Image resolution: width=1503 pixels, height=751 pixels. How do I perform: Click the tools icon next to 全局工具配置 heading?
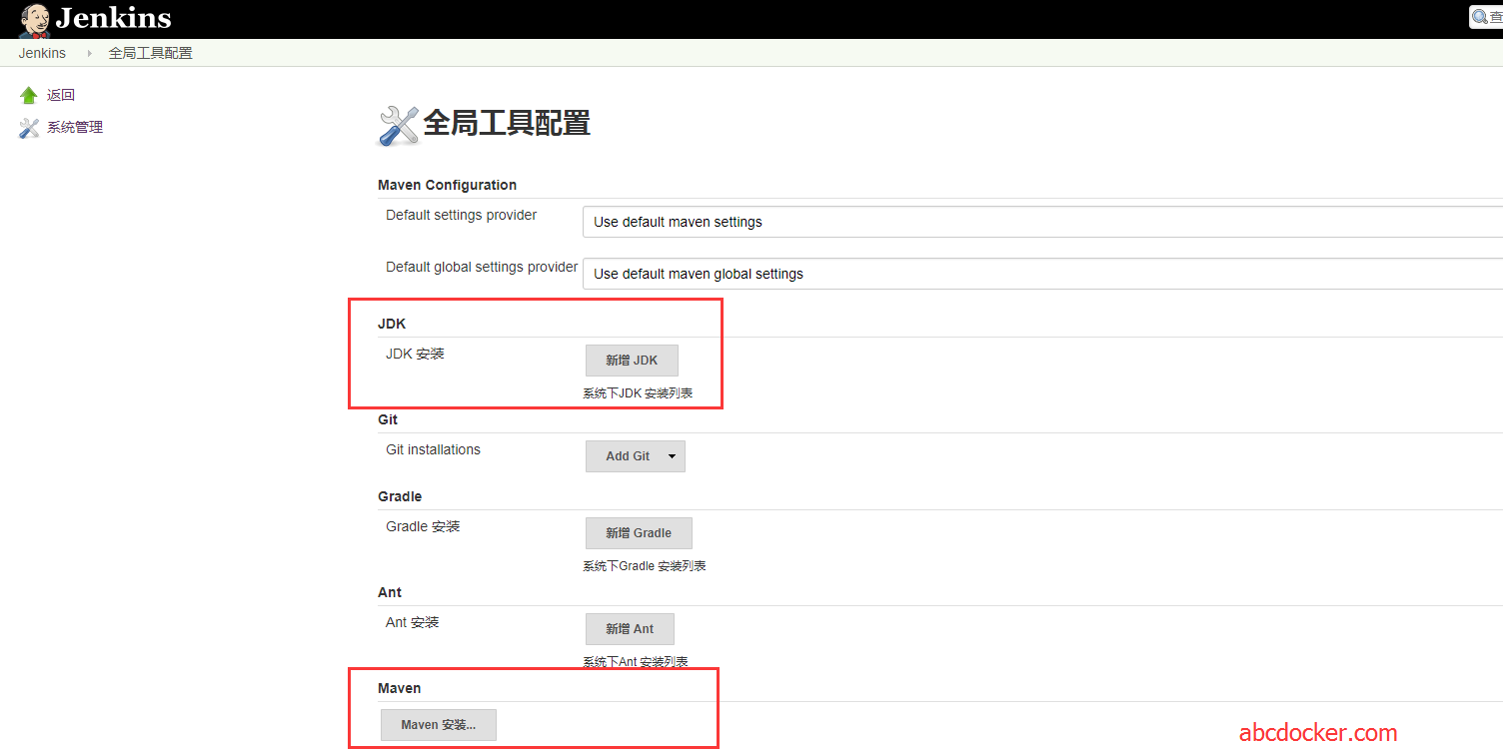click(397, 124)
